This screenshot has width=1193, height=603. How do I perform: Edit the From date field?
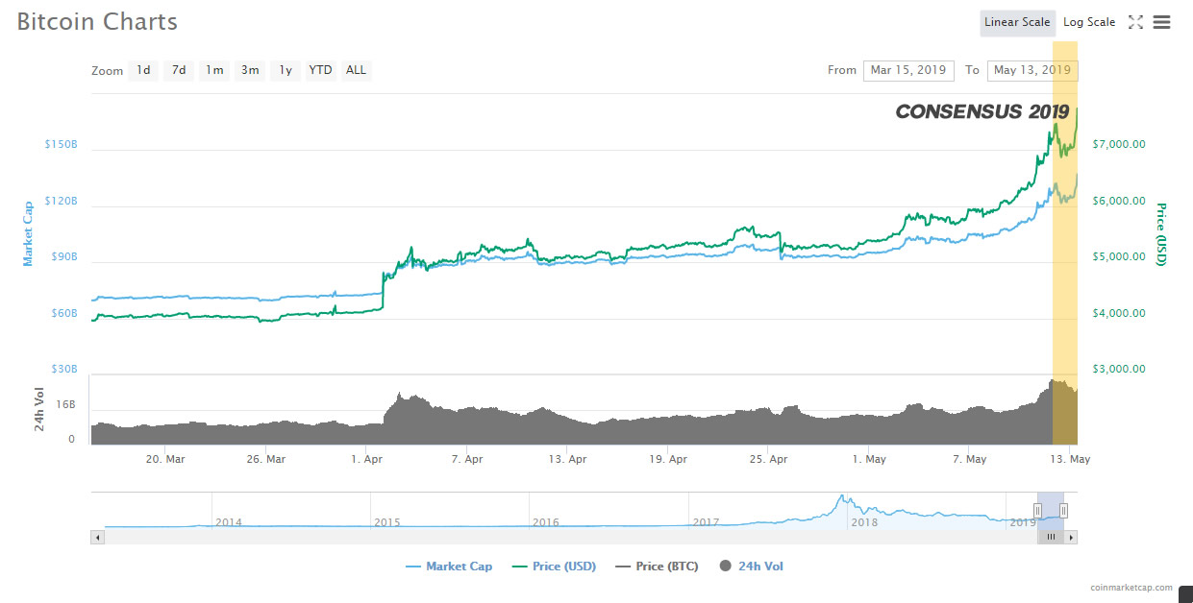tap(908, 70)
